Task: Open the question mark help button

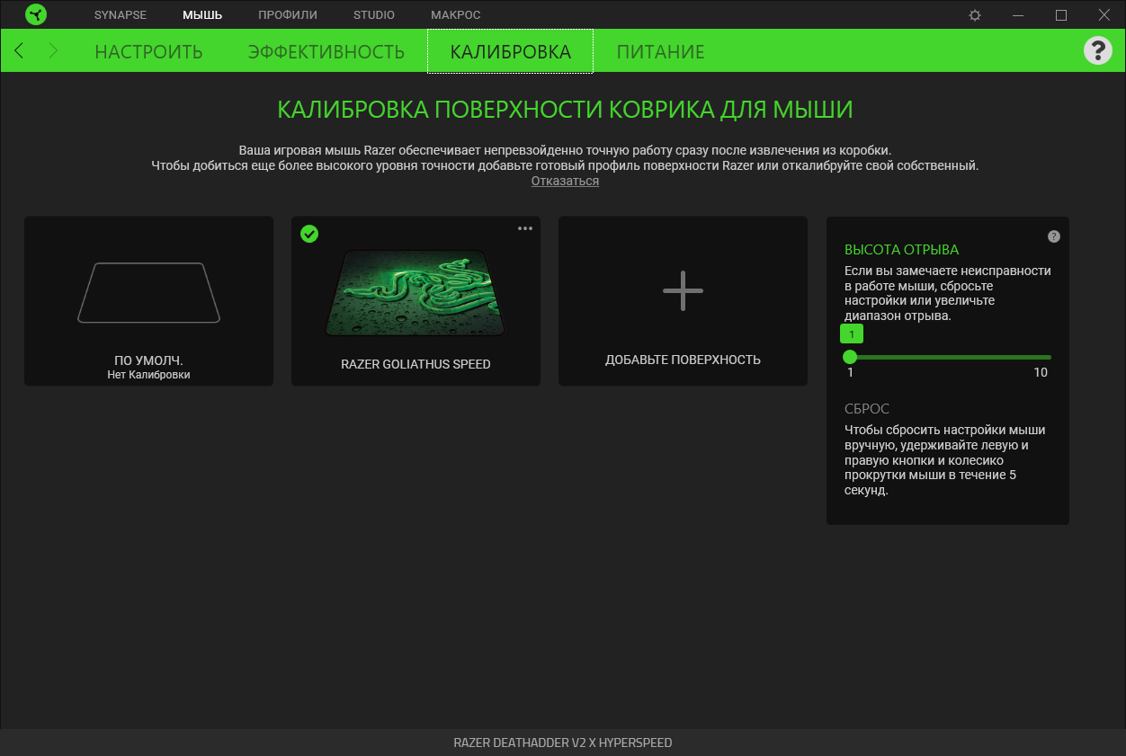Action: 1097,50
